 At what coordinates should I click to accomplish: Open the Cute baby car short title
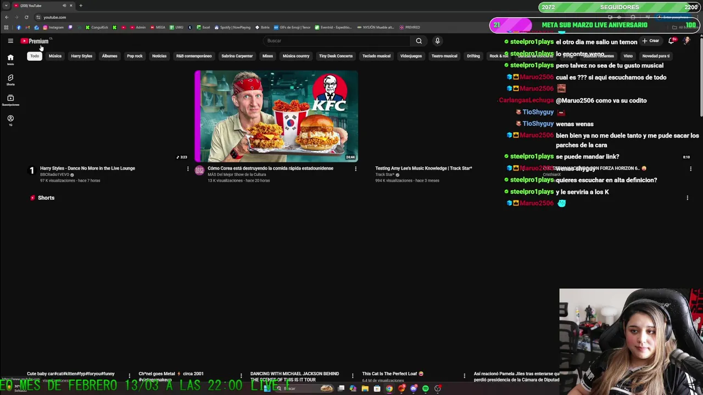71,374
